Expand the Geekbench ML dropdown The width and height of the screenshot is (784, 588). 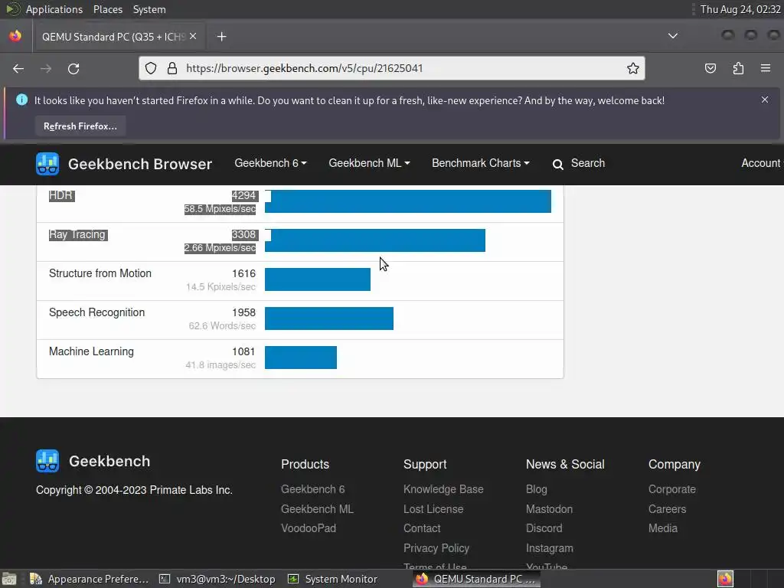[x=369, y=163]
